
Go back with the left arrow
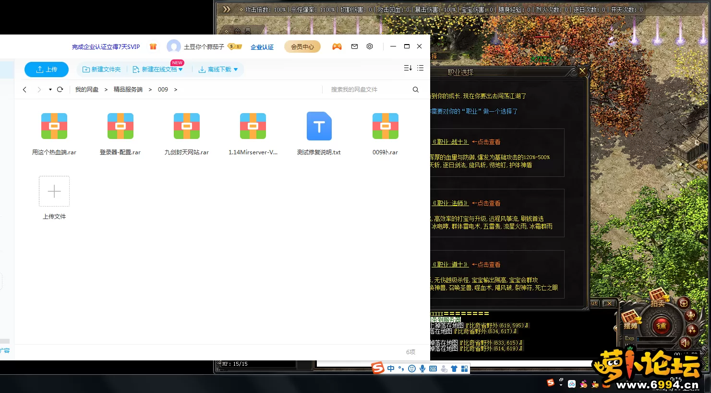pyautogui.click(x=25, y=90)
